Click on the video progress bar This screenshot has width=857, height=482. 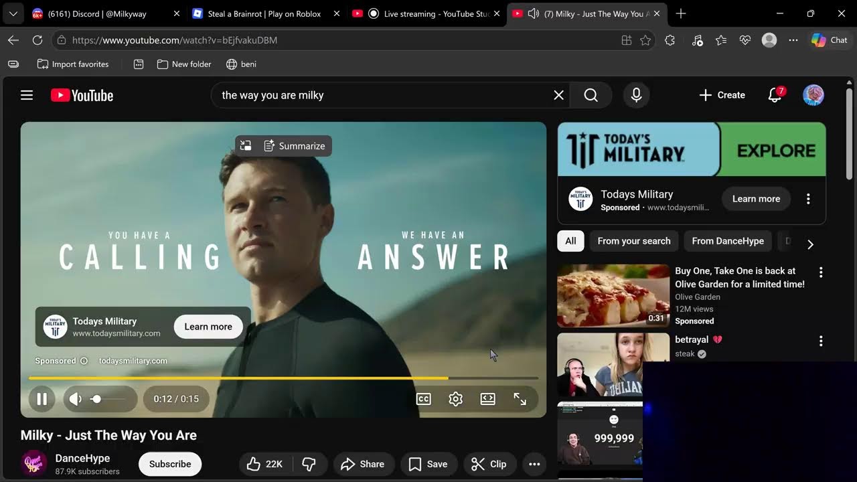click(x=283, y=378)
